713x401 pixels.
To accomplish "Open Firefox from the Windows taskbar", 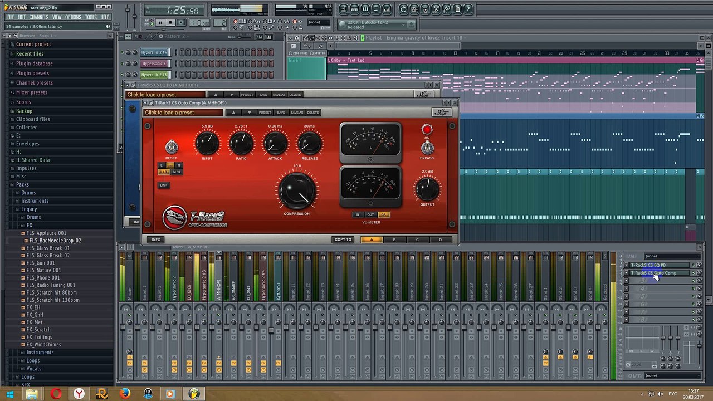I will click(125, 394).
